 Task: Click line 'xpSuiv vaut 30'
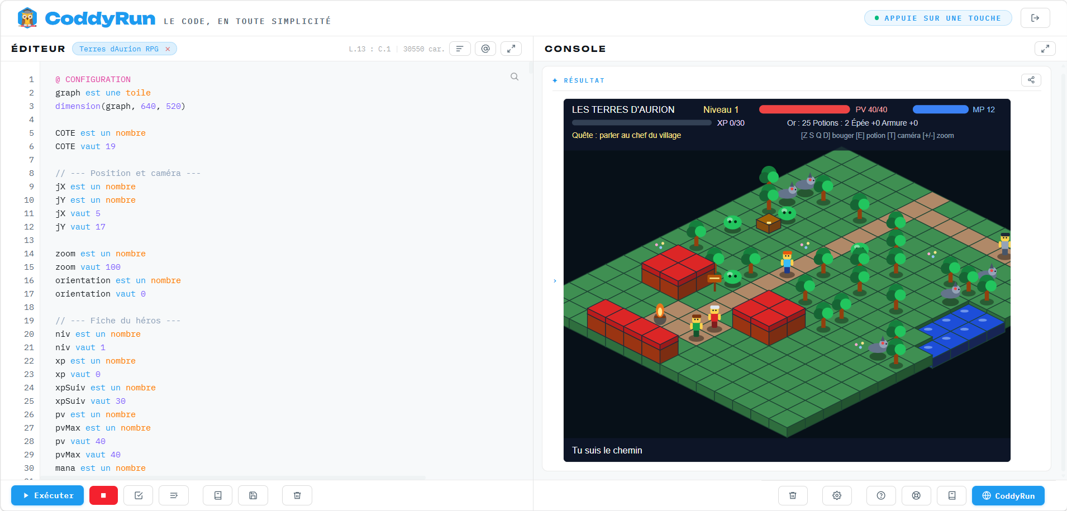click(x=90, y=401)
